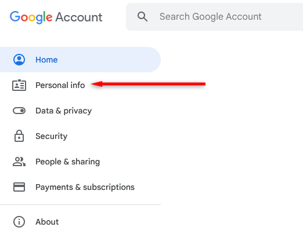Open the Security settings page
Image resolution: width=303 pixels, height=231 pixels.
click(x=80, y=136)
